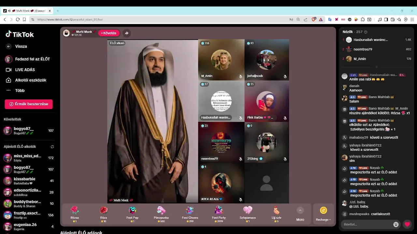Select jorhaljnoub guest tile
This screenshot has height=234, width=417.
(x=266, y=60)
